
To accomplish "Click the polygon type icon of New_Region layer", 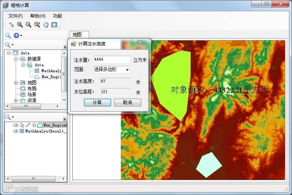I will tap(40, 125).
